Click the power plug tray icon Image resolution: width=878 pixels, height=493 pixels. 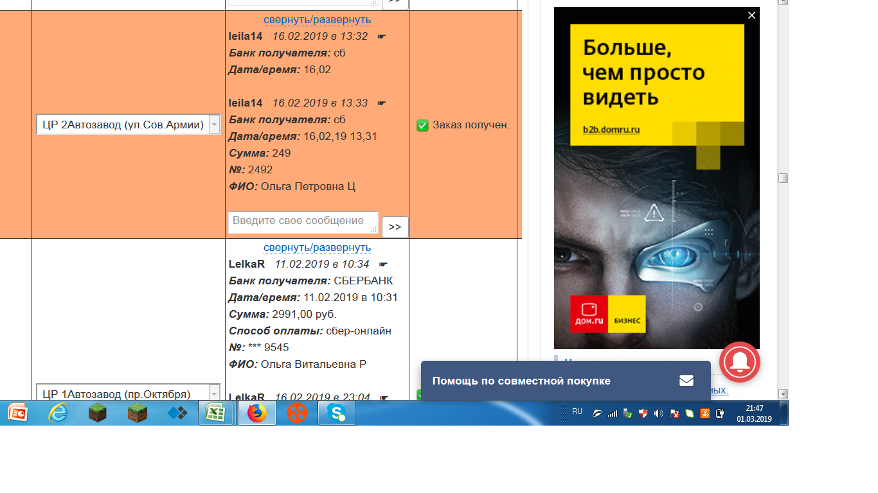(721, 414)
